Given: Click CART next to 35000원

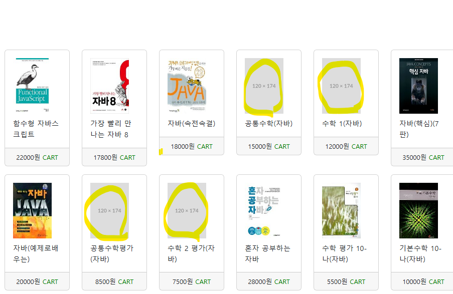Looking at the screenshot, I should pos(436,158).
